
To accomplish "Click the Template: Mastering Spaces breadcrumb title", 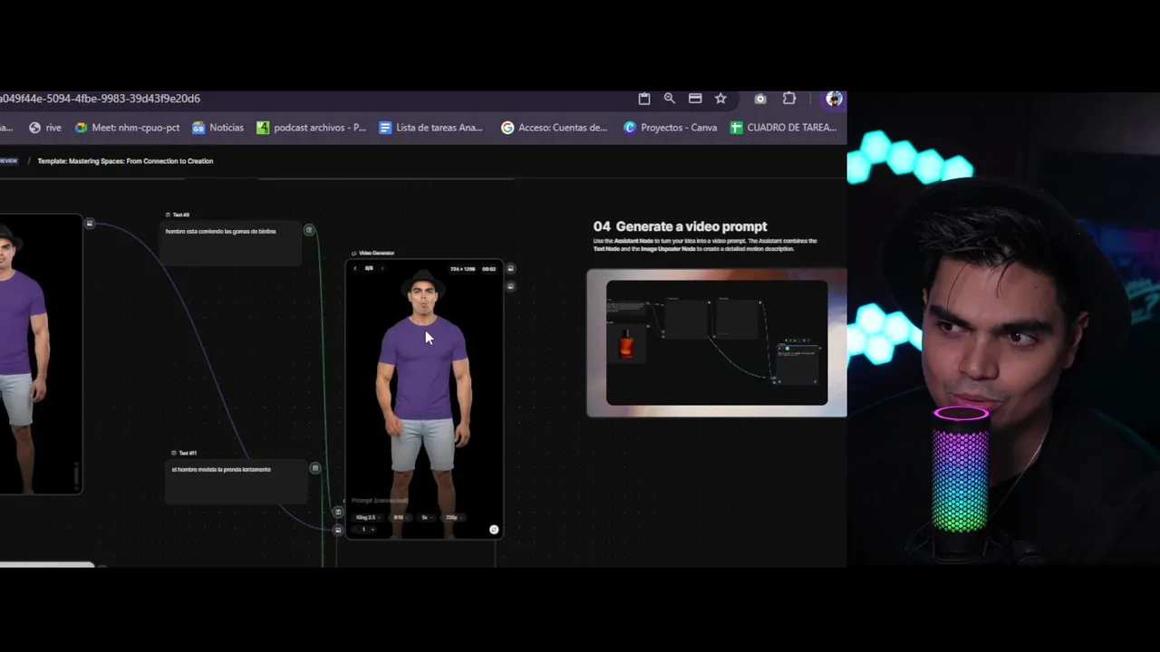I will coord(125,161).
